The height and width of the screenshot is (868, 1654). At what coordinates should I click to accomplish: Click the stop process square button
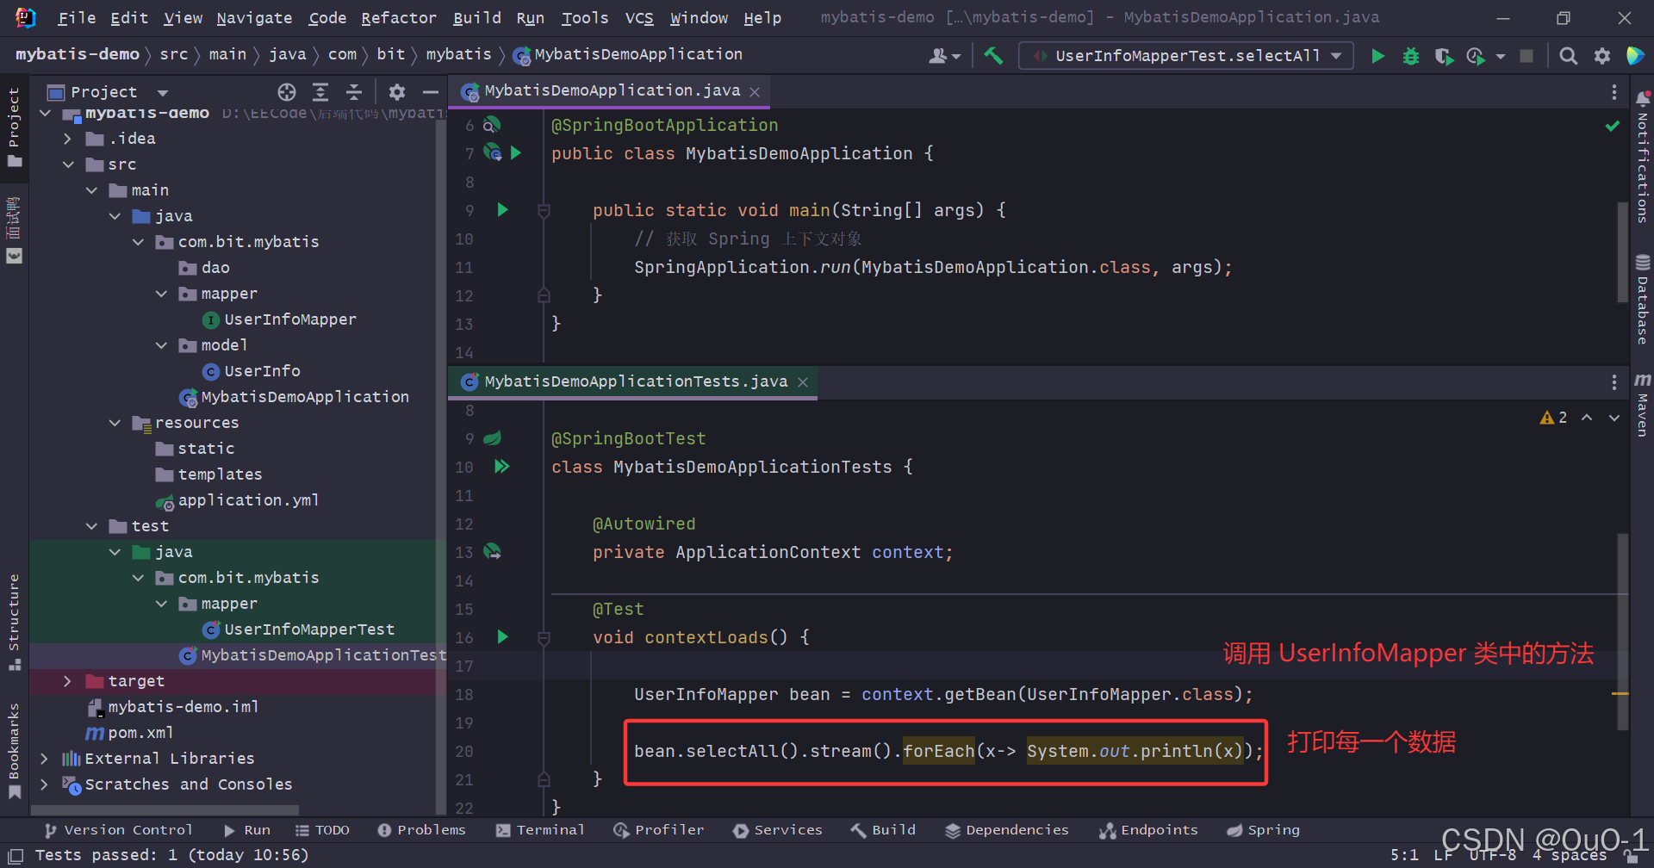pos(1527,56)
